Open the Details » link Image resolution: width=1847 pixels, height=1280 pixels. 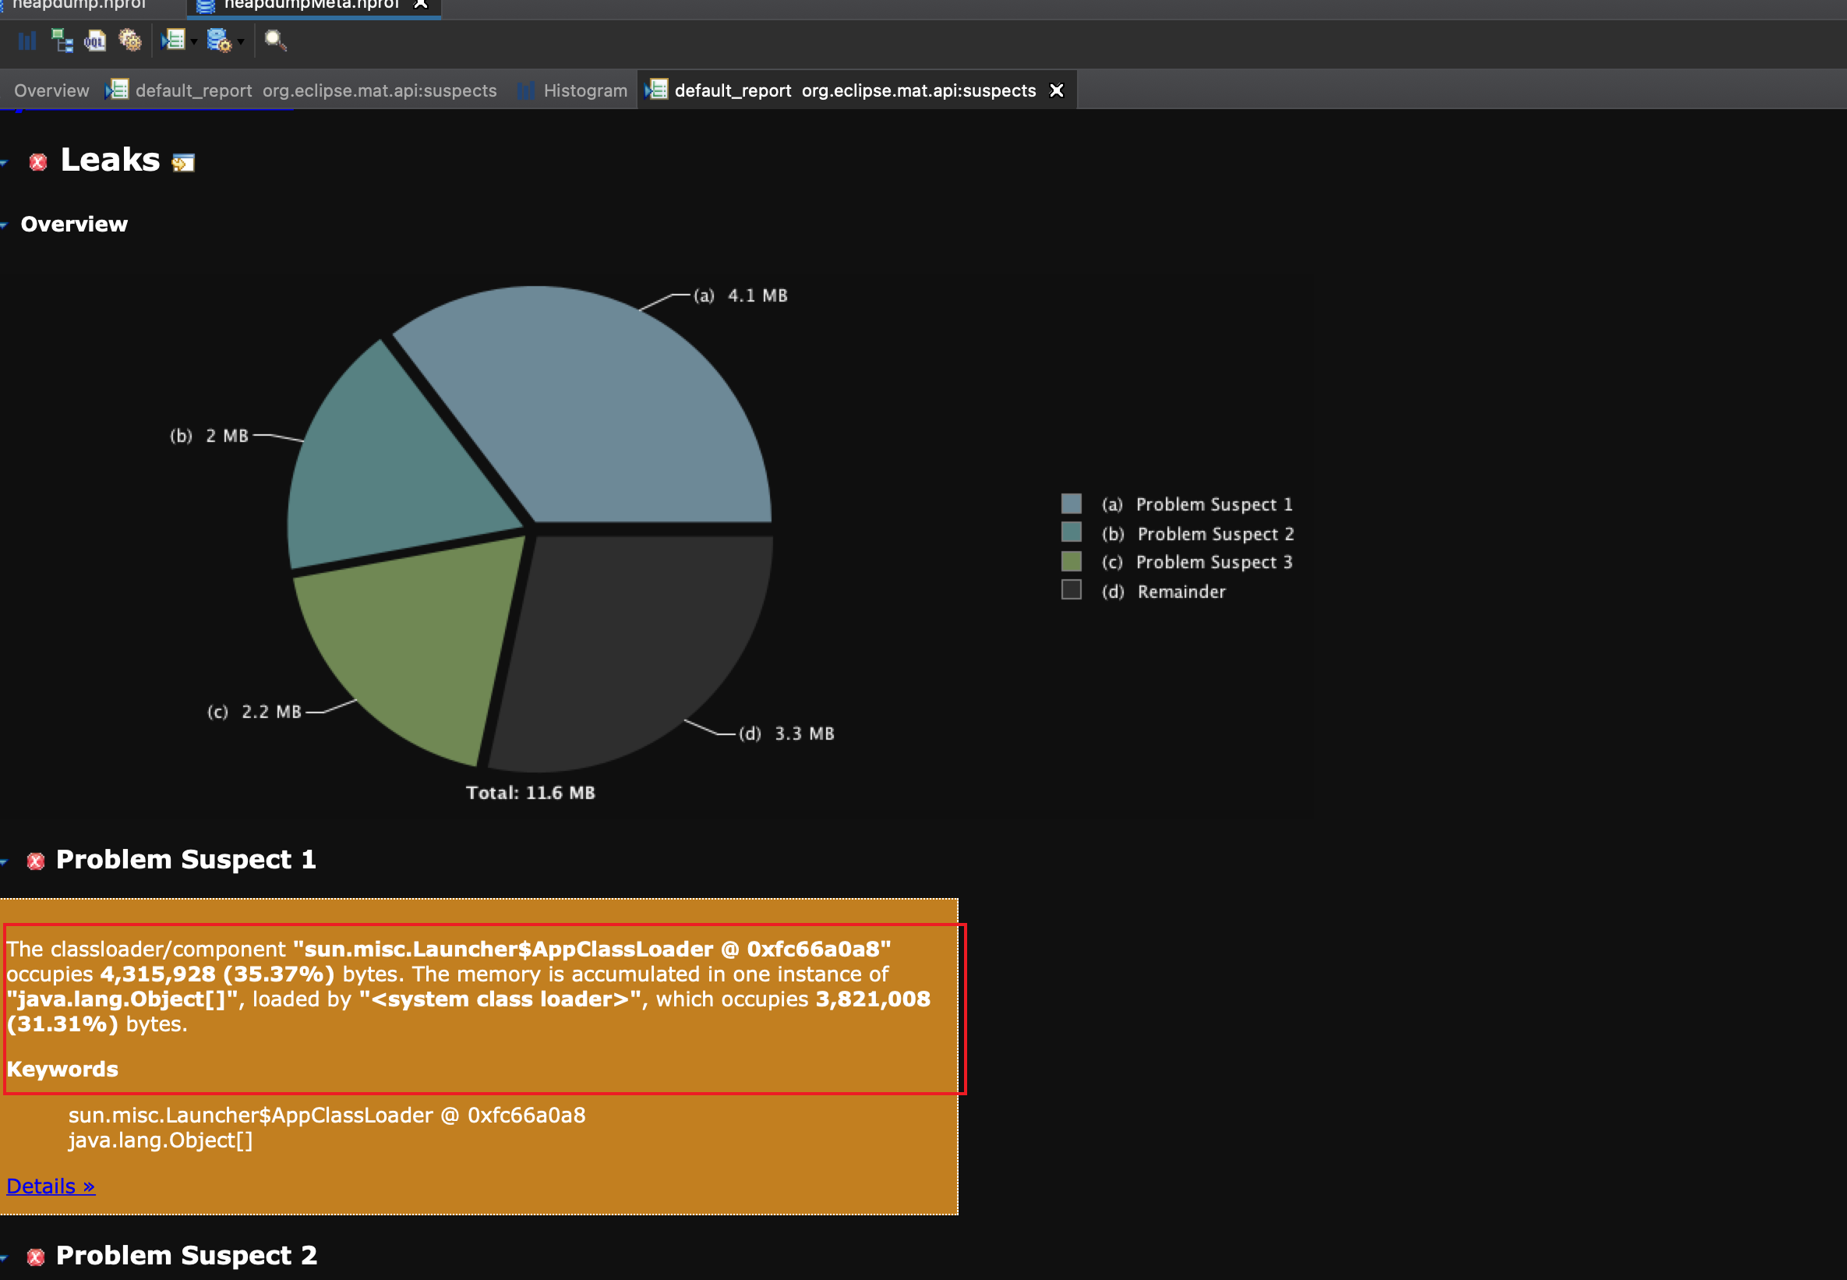(x=51, y=1186)
